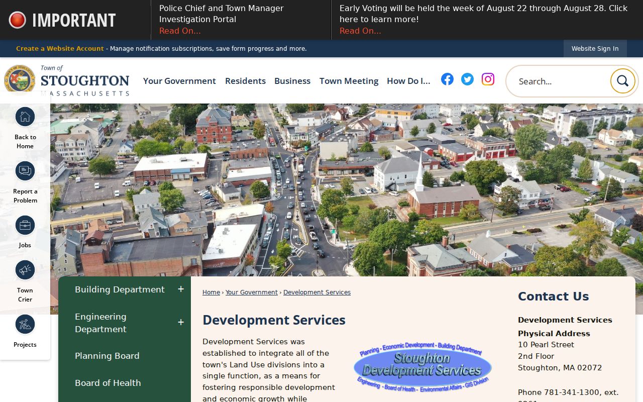Click Your Government breadcrumb link
The width and height of the screenshot is (643, 402).
pyautogui.click(x=252, y=292)
